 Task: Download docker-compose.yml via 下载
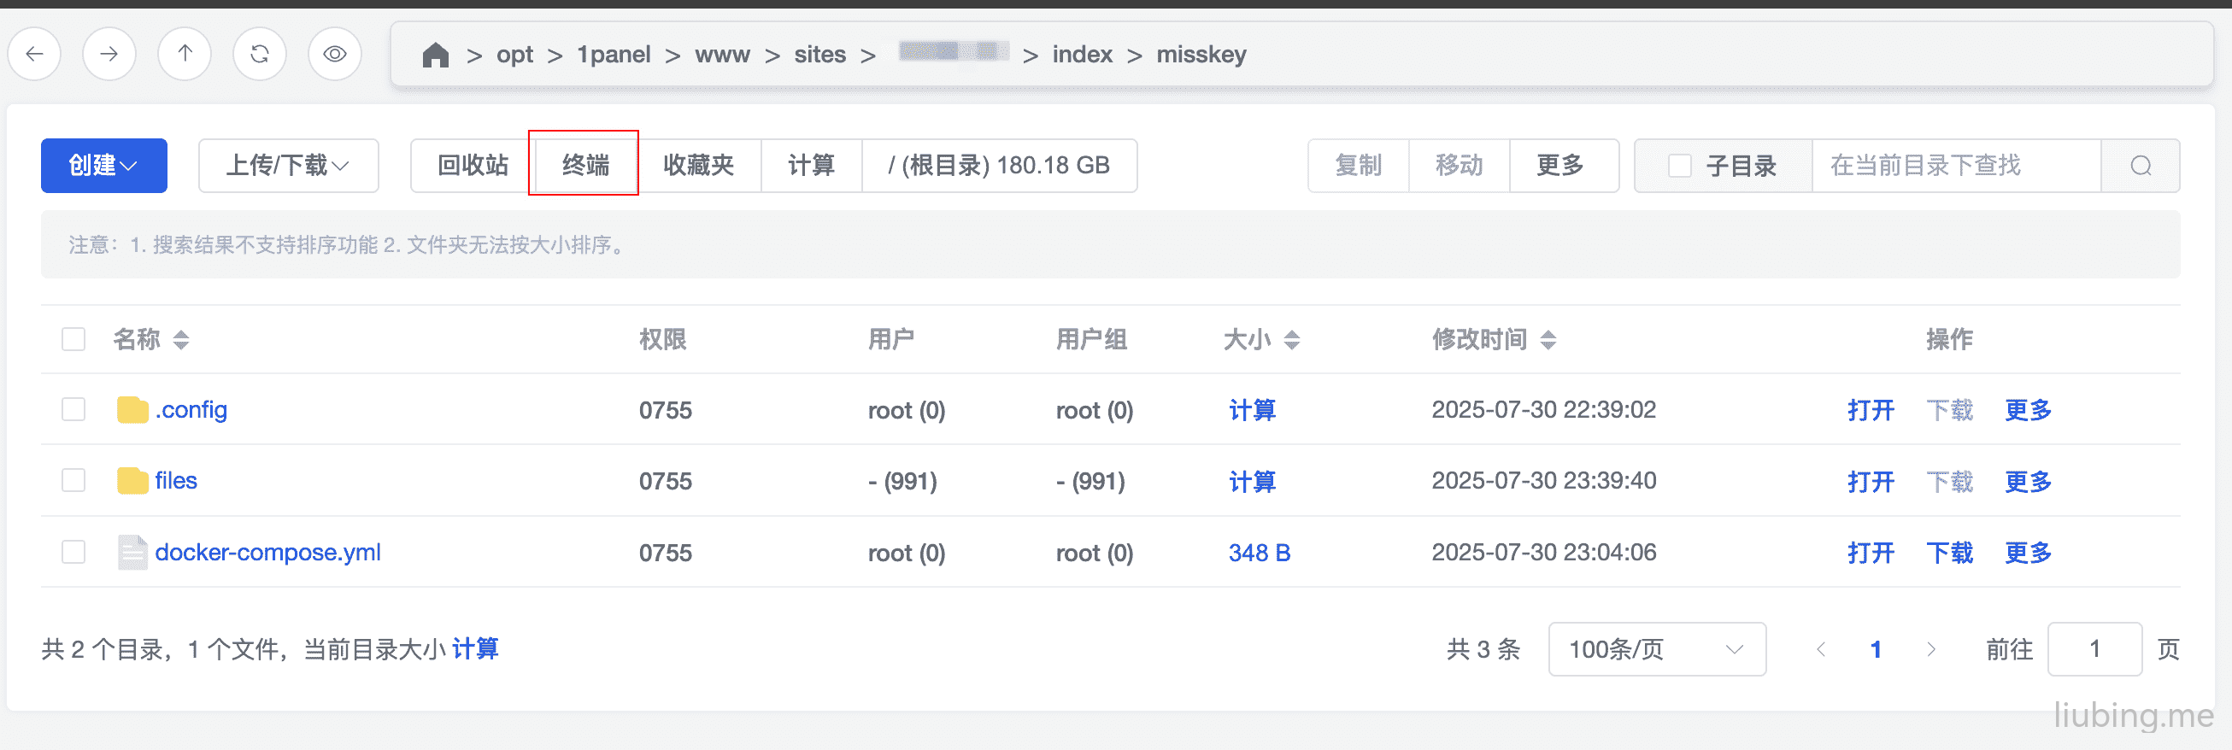point(1949,553)
